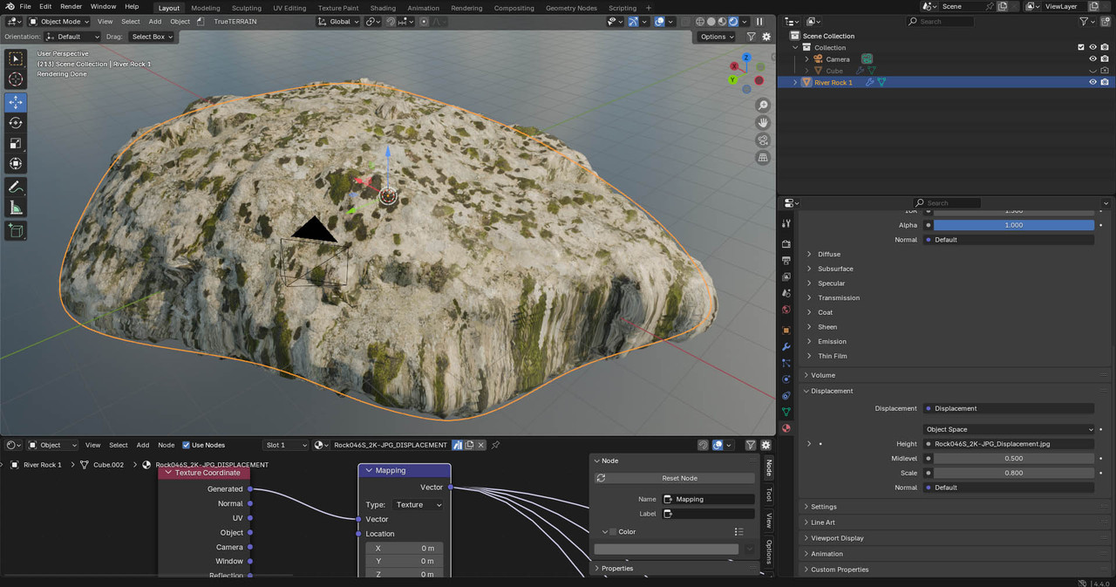Open the Material properties tab icon

click(x=786, y=428)
